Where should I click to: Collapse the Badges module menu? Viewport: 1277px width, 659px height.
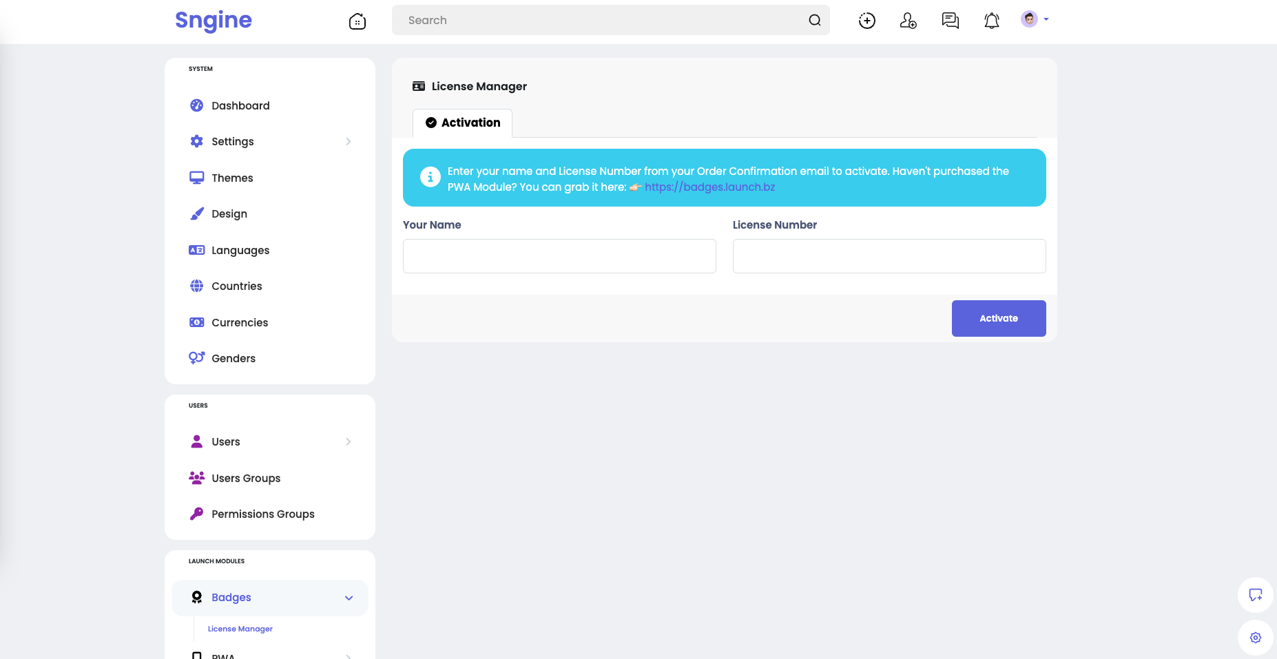(x=349, y=598)
